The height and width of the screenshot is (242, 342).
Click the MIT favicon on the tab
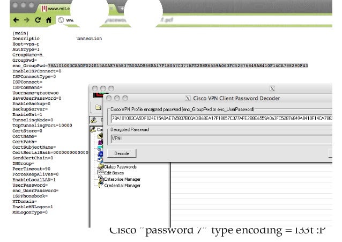point(44,9)
